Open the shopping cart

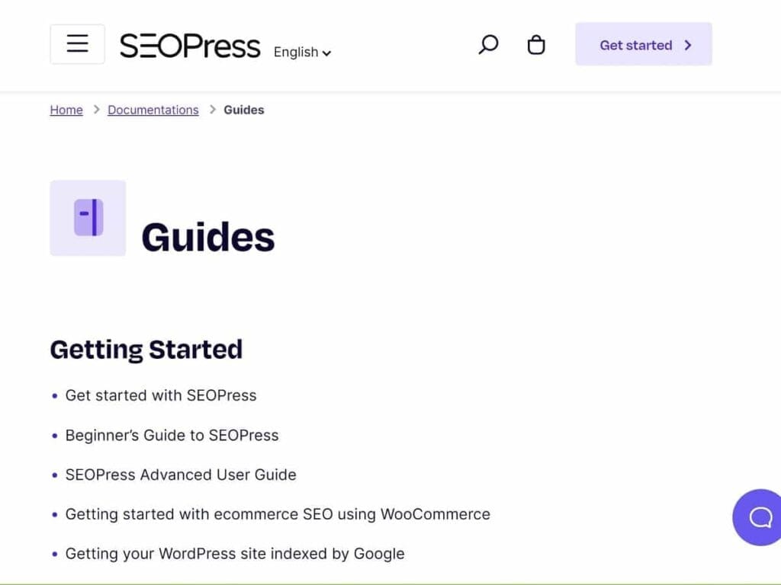click(x=536, y=45)
